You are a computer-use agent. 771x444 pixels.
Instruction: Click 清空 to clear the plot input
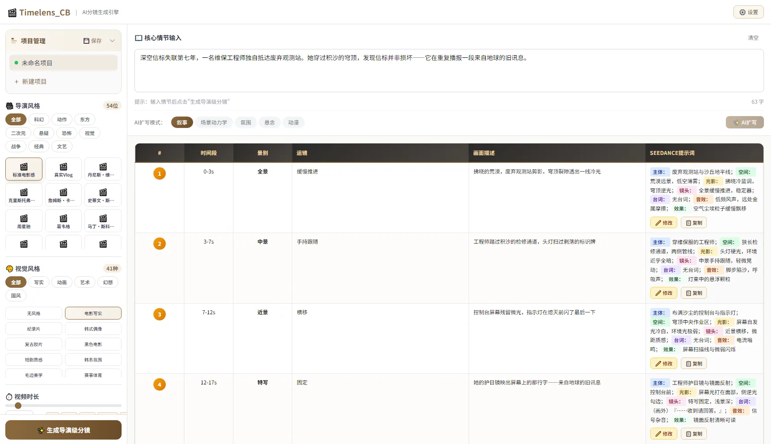pyautogui.click(x=753, y=38)
